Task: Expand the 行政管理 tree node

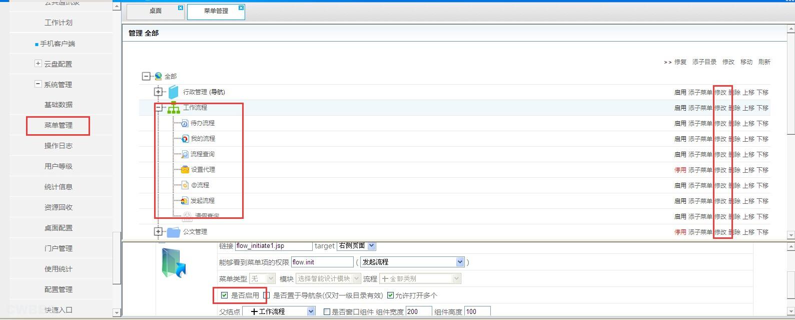Action: [158, 92]
